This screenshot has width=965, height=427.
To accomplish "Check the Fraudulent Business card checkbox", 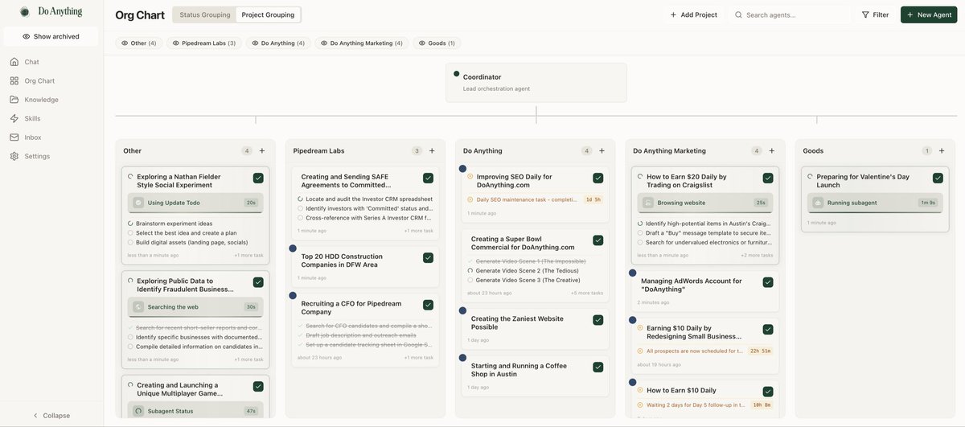I will pos(258,282).
